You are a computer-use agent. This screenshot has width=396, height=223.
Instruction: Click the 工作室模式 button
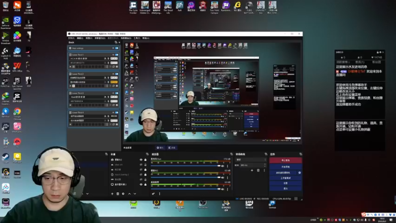[286, 178]
